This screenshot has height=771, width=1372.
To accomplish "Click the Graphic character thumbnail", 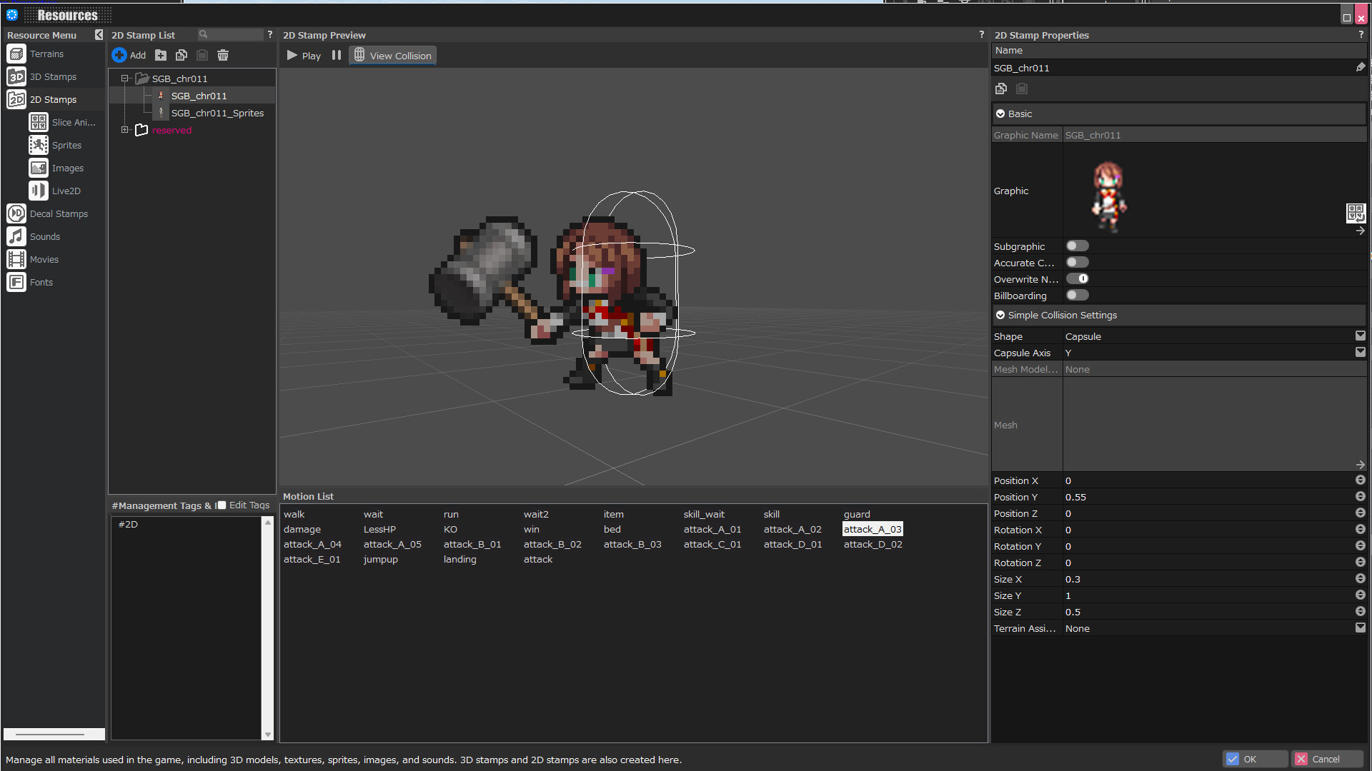I will click(1108, 196).
